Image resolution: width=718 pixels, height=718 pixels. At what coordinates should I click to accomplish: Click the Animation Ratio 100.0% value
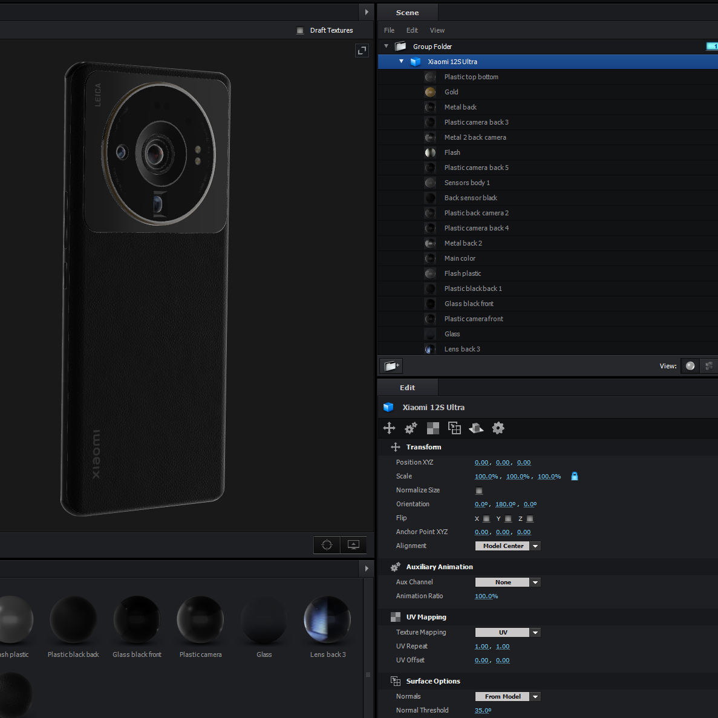click(486, 596)
